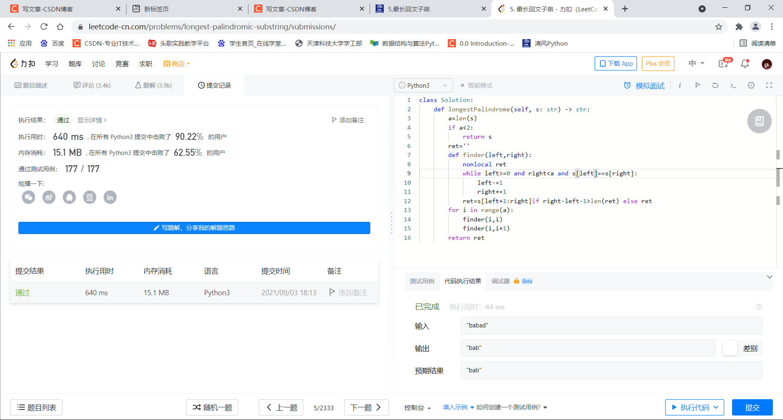Screen dimensions: 783x420
Task: Open the console terminal icon
Action: click(x=733, y=85)
